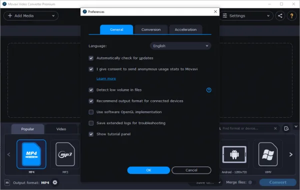Image resolution: width=300 pixels, height=190 pixels.
Task: Disable Detect low volume in files
Action: pyautogui.click(x=91, y=90)
